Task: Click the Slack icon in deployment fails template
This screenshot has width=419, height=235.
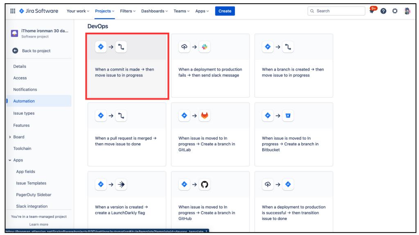Action: (x=205, y=47)
